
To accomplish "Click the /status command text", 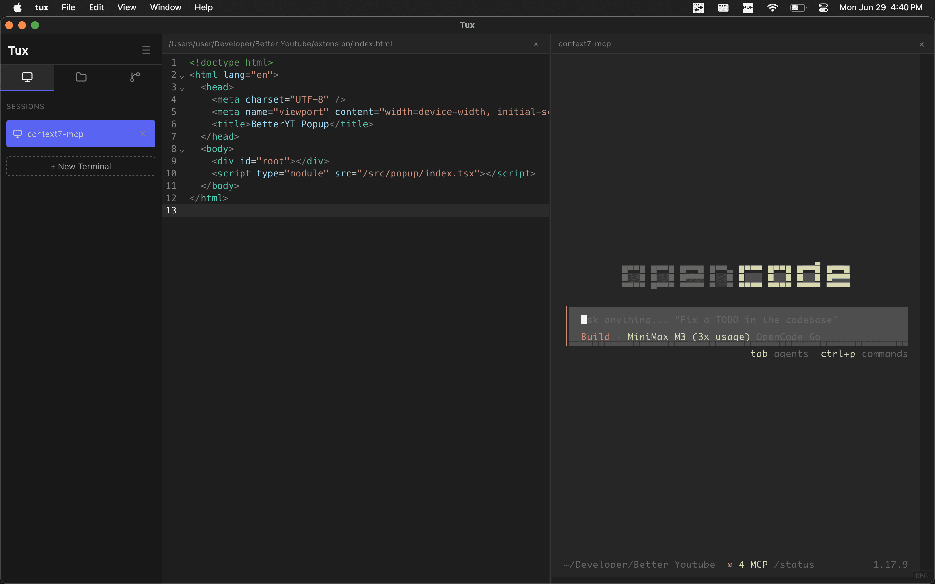I will pyautogui.click(x=794, y=564).
